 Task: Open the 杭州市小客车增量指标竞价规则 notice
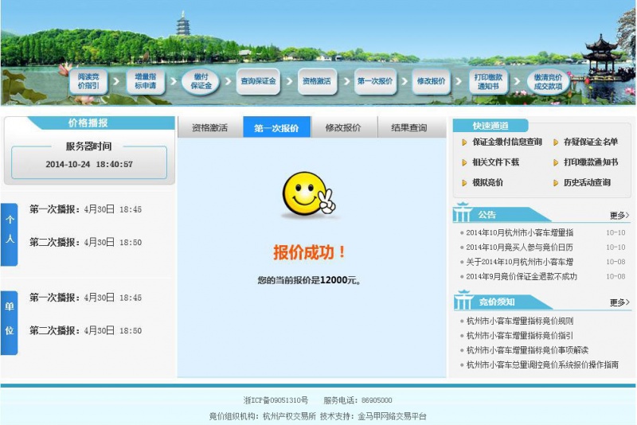pyautogui.click(x=519, y=321)
